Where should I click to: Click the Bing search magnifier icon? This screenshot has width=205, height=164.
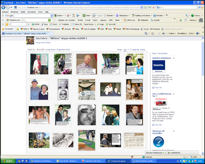tap(199, 7)
